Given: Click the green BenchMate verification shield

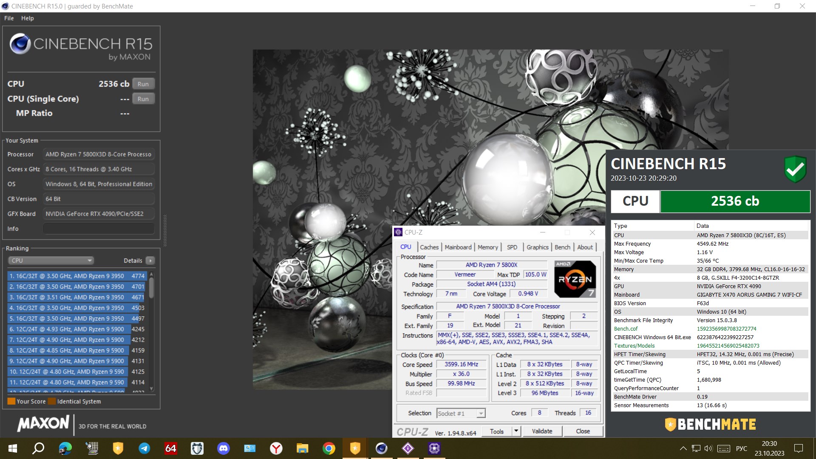Looking at the screenshot, I should tap(795, 169).
